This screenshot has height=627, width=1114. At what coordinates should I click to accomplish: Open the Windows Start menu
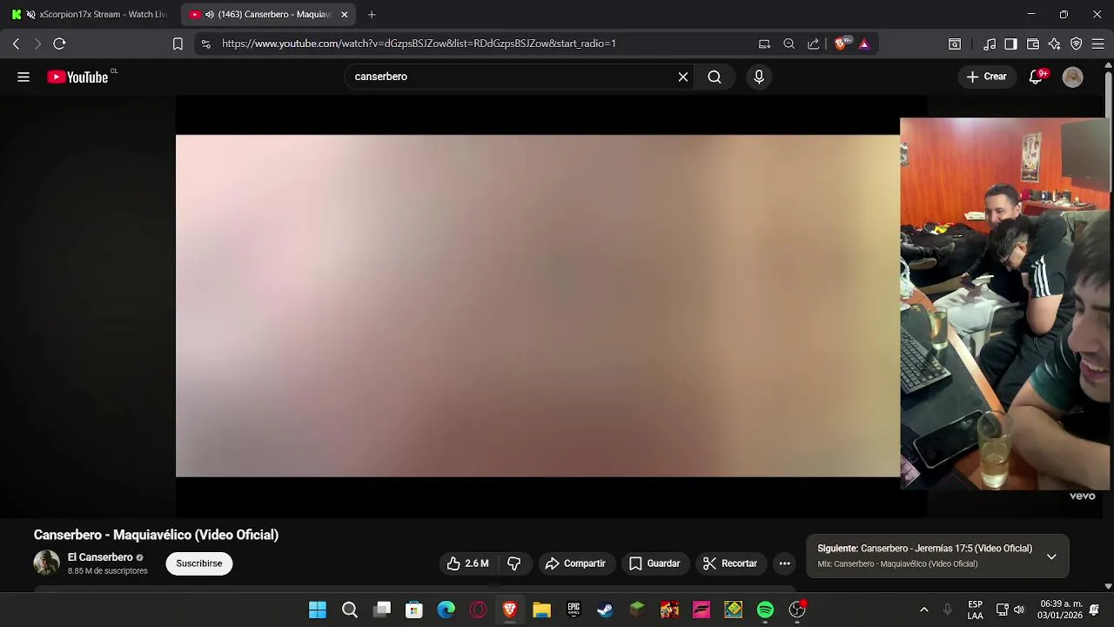pos(318,610)
